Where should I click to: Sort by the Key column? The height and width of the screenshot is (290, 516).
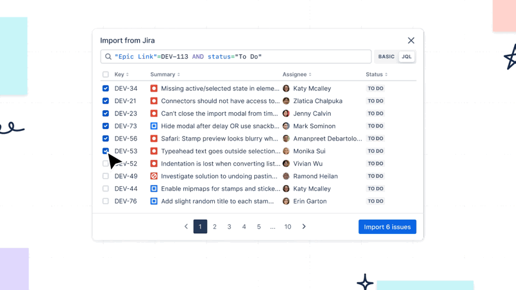pos(121,74)
